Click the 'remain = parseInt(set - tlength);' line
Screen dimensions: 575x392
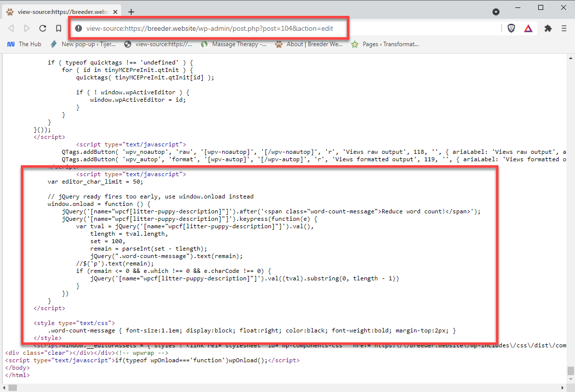149,249
